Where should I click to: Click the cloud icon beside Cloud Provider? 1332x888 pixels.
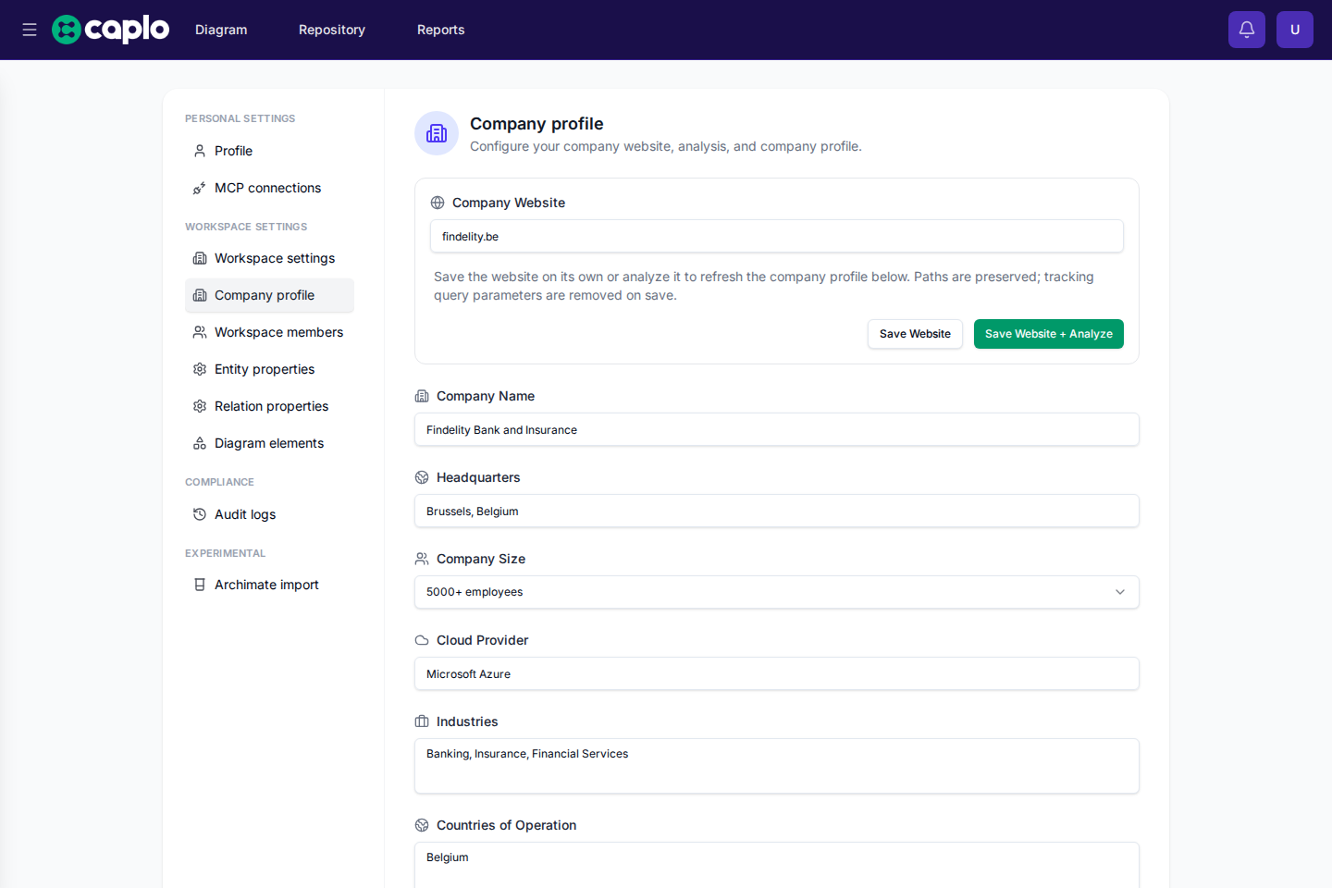tap(422, 640)
